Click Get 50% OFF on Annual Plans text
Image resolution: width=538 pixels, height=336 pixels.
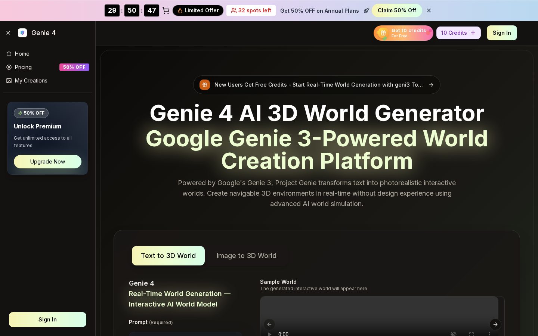click(x=319, y=10)
